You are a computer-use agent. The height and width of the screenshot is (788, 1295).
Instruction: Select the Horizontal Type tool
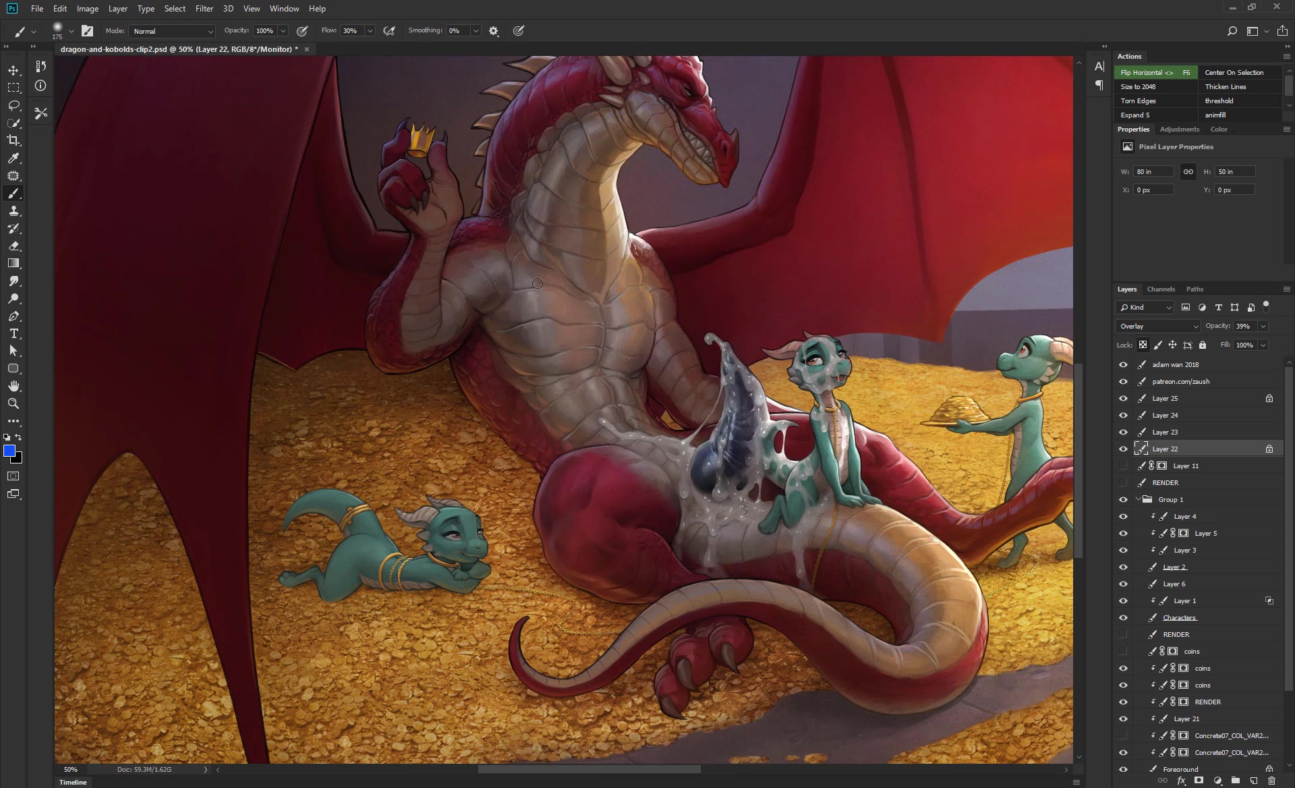click(x=13, y=334)
